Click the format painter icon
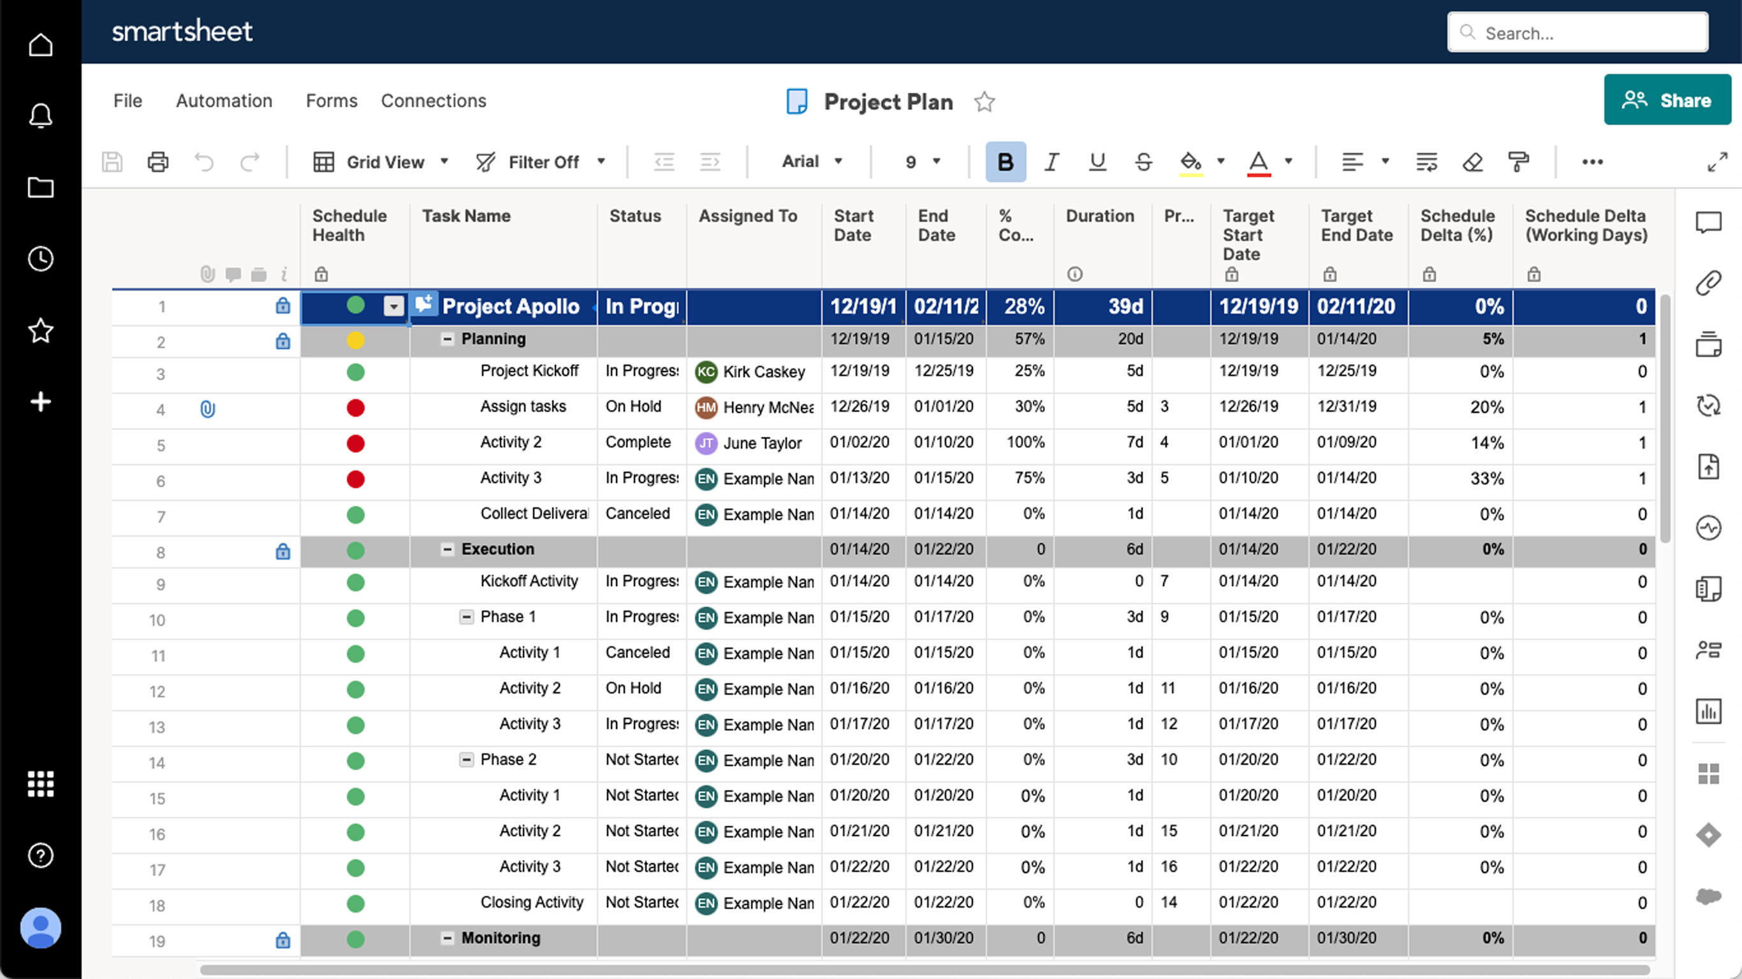Screen dimensions: 1742x979 coord(1518,162)
